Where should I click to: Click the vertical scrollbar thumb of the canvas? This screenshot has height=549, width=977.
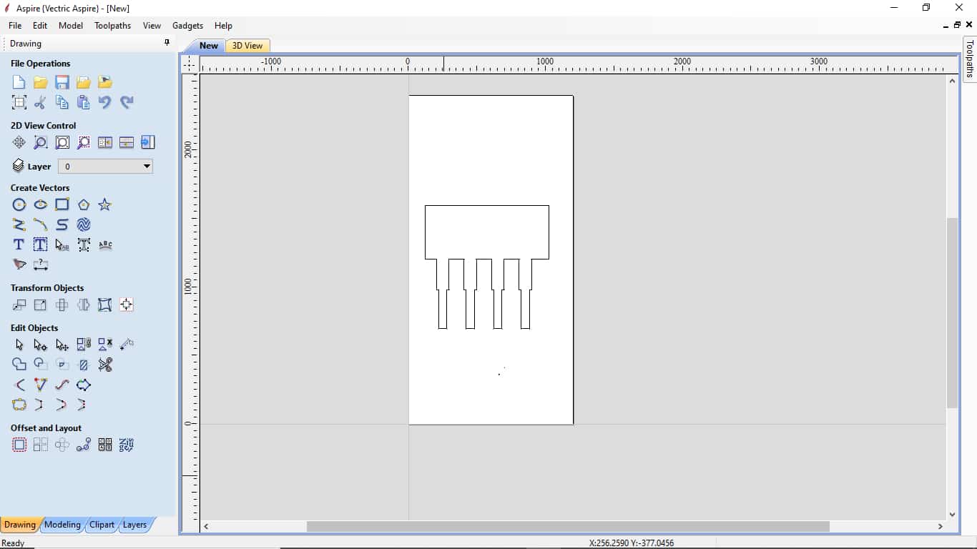pos(952,313)
